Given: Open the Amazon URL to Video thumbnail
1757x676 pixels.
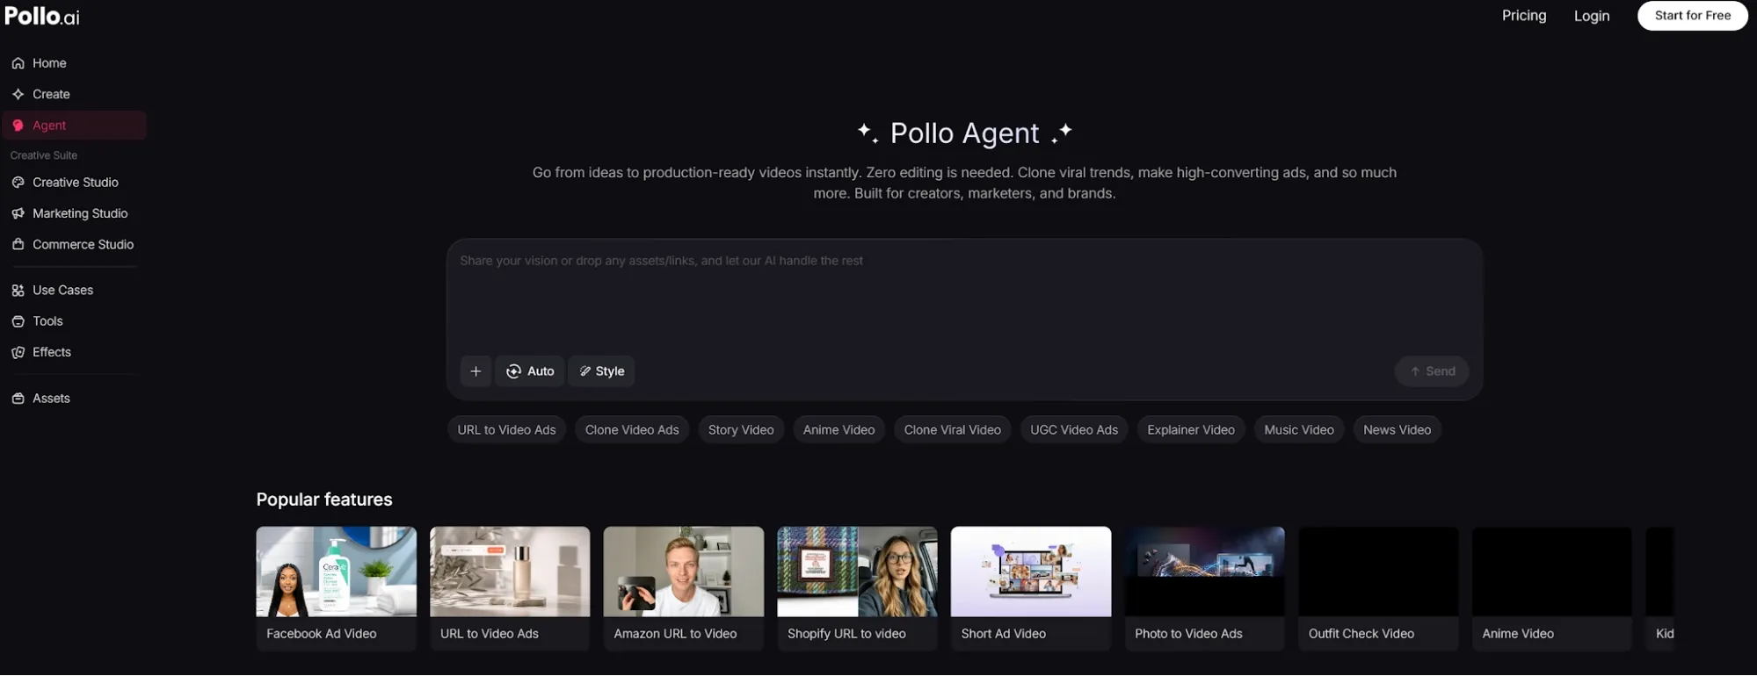Looking at the screenshot, I should click(684, 572).
